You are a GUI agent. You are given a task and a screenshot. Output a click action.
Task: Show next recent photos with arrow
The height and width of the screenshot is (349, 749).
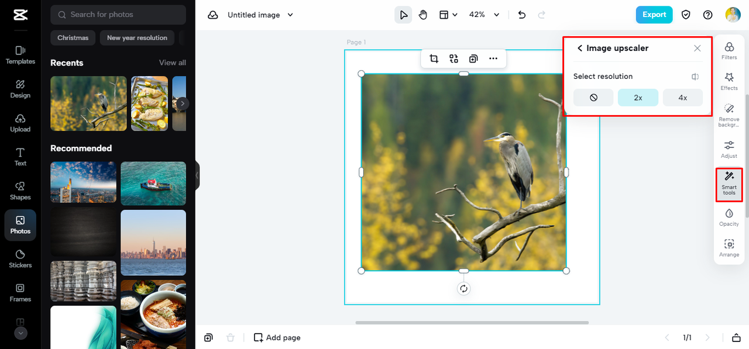click(x=183, y=103)
